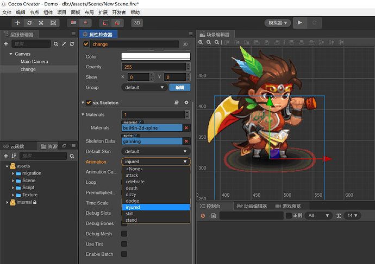Choose 'attack' from the Animation list

[x=132, y=176]
